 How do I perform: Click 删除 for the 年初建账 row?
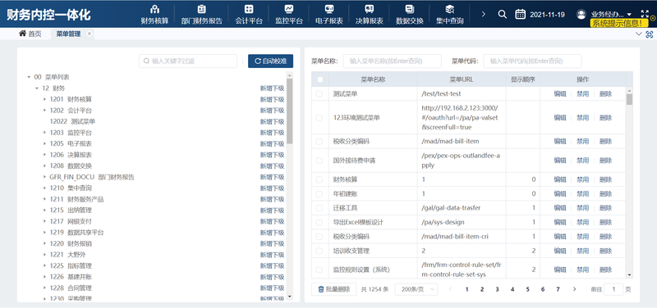pyautogui.click(x=605, y=194)
